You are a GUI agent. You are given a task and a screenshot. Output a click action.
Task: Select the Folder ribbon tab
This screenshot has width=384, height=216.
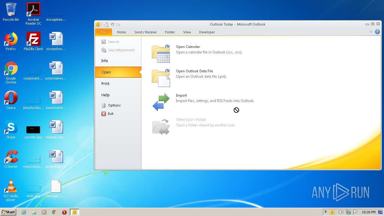coord(170,32)
